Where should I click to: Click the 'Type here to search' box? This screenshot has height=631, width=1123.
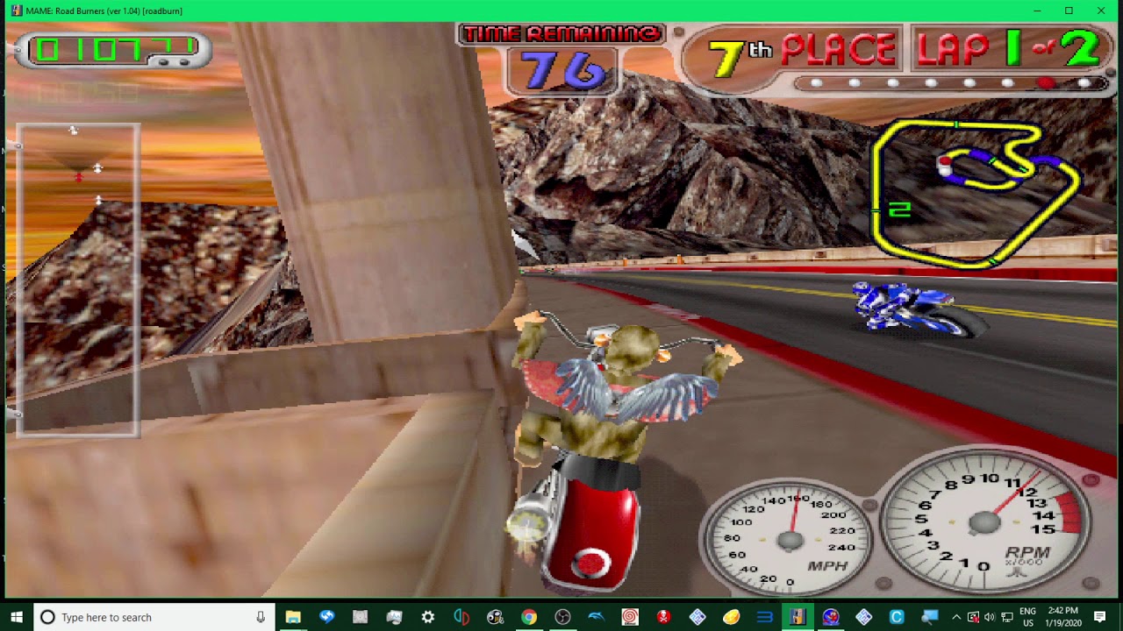(154, 617)
